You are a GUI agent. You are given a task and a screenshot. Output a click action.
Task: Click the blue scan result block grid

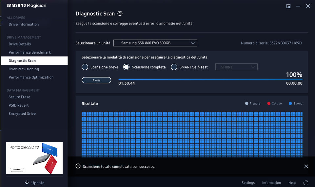tap(192, 134)
